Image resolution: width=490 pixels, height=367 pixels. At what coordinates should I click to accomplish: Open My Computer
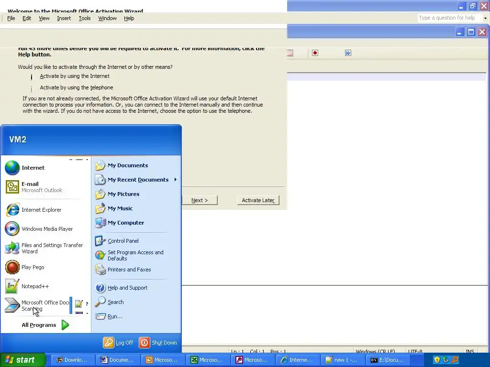(120, 223)
